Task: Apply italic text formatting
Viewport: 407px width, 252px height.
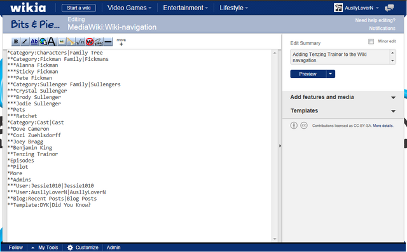Action: pos(25,41)
